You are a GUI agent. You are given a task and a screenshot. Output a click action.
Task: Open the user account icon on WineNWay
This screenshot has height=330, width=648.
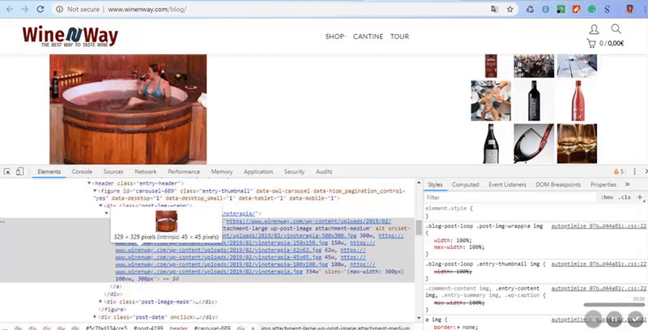pyautogui.click(x=594, y=29)
